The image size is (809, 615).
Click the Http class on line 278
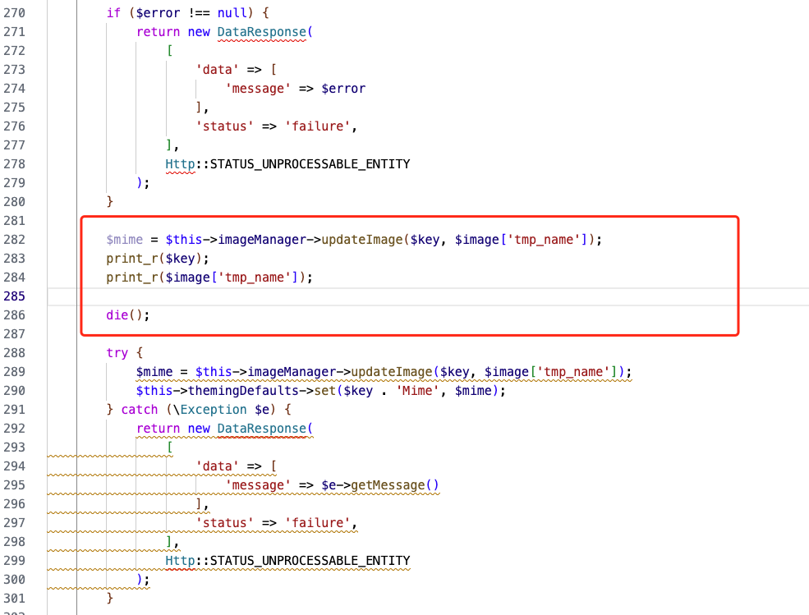180,164
